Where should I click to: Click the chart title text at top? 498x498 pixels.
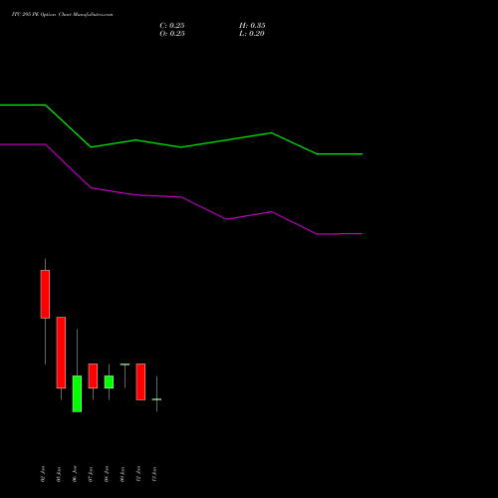pyautogui.click(x=62, y=15)
